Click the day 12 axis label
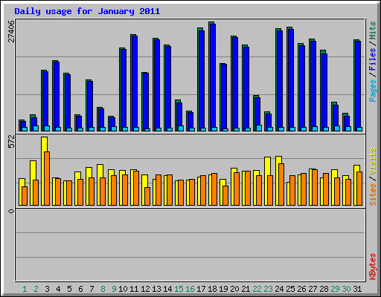This screenshot has height=297, width=381. 145,289
